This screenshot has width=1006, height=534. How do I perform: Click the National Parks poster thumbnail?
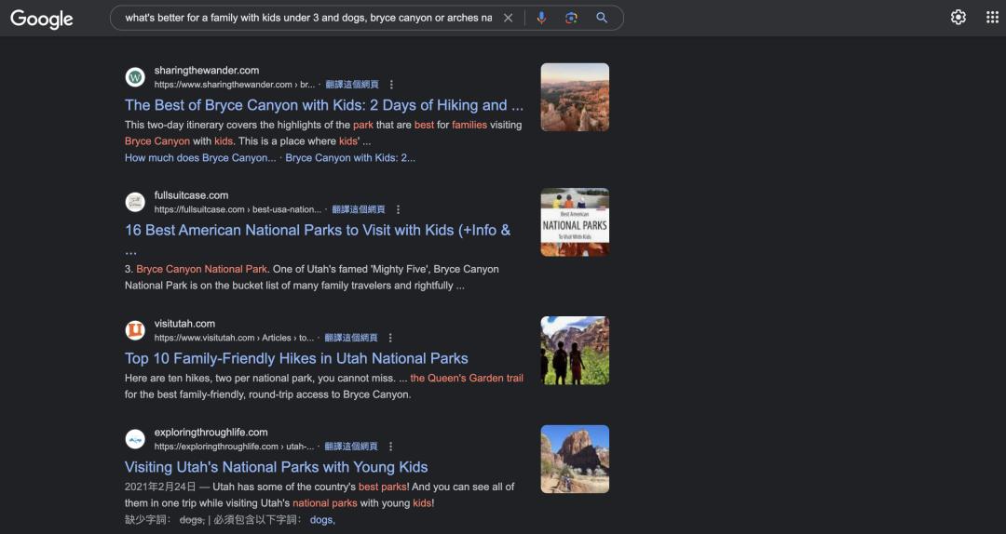click(575, 221)
